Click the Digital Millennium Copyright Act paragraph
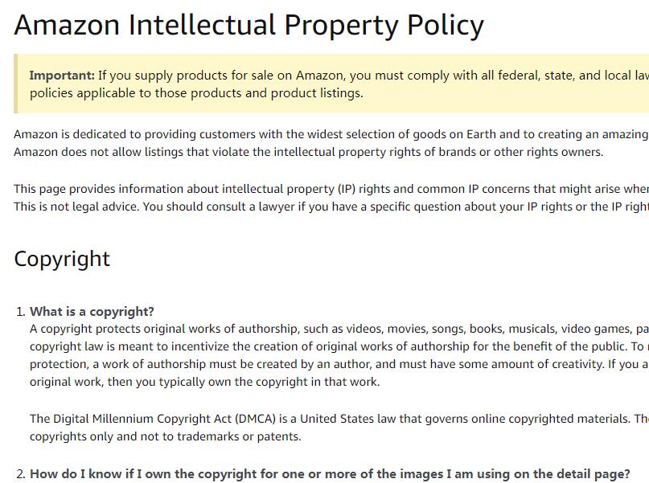Viewport: 649px width, 483px height. 339,428
